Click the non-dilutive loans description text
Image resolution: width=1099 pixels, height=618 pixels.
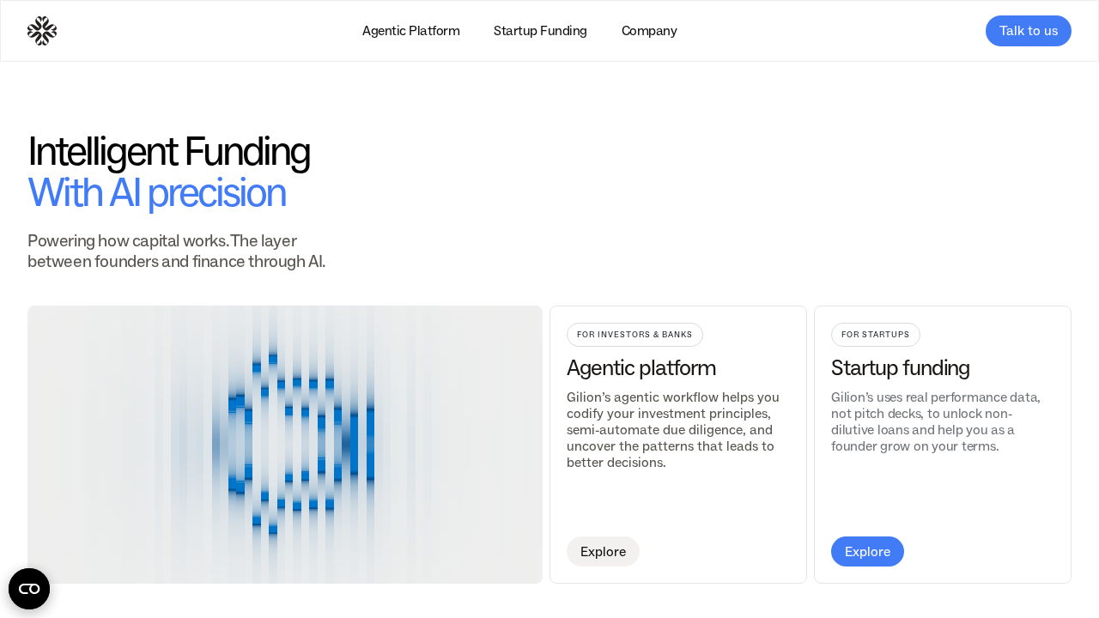point(936,421)
